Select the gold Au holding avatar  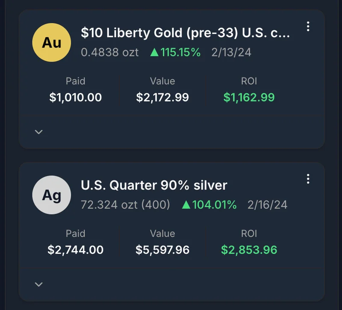[51, 42]
